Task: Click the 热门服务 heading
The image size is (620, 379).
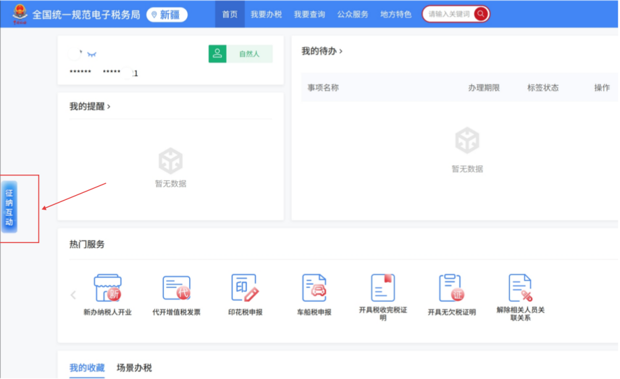Action: [x=87, y=244]
